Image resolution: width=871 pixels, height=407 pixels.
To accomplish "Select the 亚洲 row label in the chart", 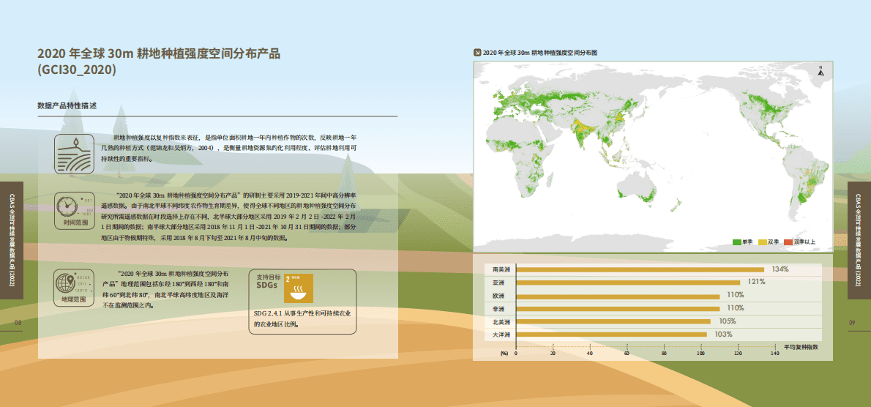I will [x=500, y=283].
